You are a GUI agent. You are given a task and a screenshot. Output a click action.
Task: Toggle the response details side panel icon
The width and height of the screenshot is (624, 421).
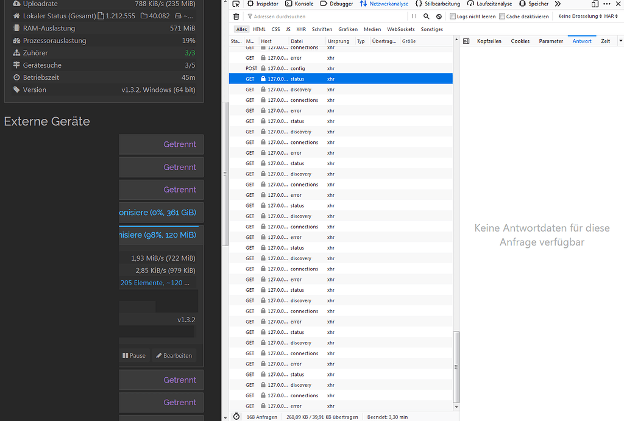466,41
